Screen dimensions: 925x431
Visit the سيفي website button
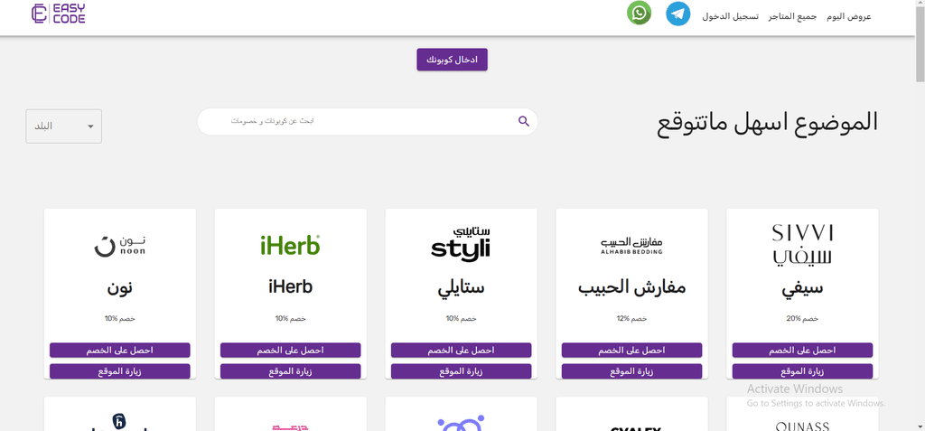click(x=802, y=371)
